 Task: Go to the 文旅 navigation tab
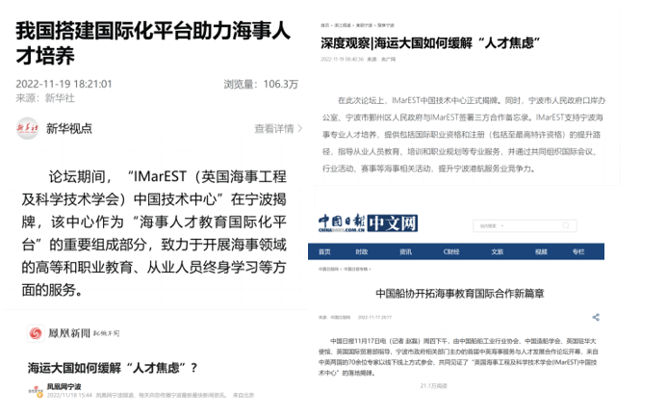click(497, 251)
